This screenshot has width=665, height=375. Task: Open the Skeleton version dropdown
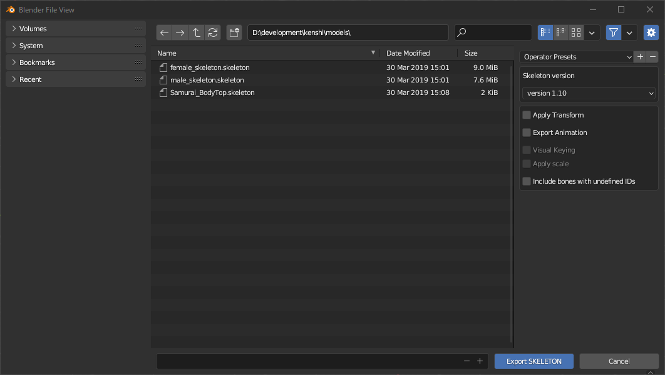point(589,93)
